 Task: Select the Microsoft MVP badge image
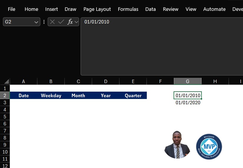tap(209, 147)
